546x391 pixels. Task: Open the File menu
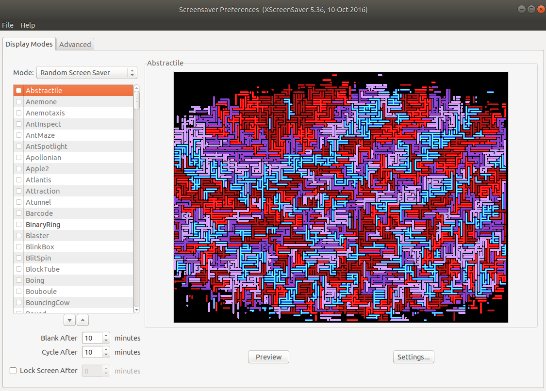click(x=8, y=25)
